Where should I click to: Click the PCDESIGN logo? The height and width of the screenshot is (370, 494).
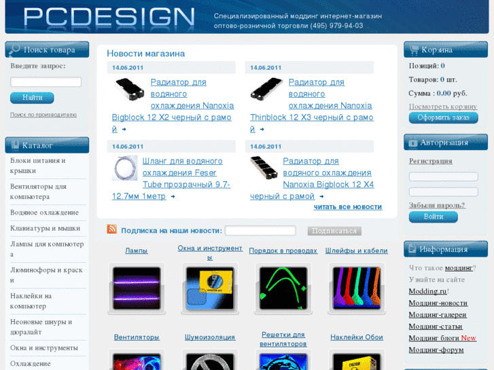(x=109, y=17)
